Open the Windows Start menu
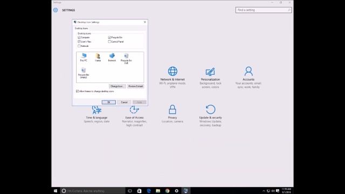The image size is (345, 194). coord(56,191)
